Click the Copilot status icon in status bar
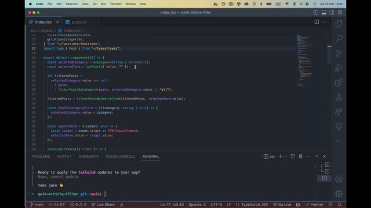Image resolution: width=371 pixels, height=208 pixels. point(298,205)
